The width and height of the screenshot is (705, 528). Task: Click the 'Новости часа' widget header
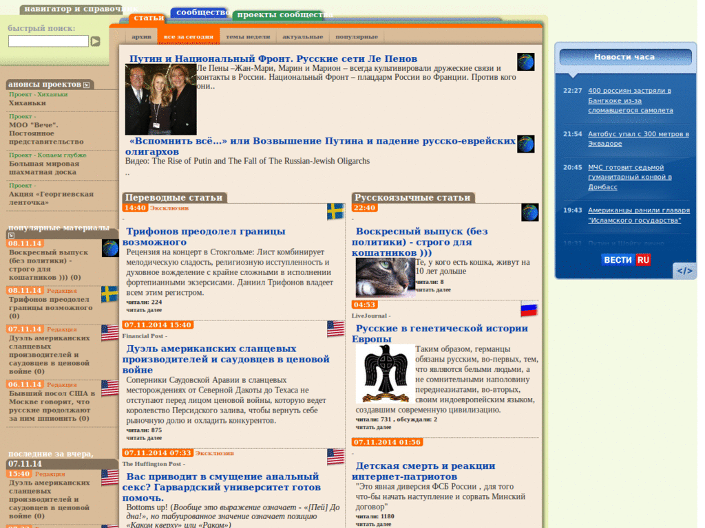[624, 57]
